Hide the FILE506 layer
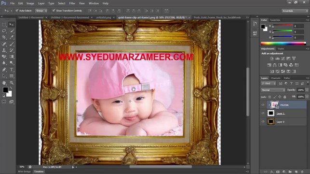 pyautogui.click(x=263, y=105)
